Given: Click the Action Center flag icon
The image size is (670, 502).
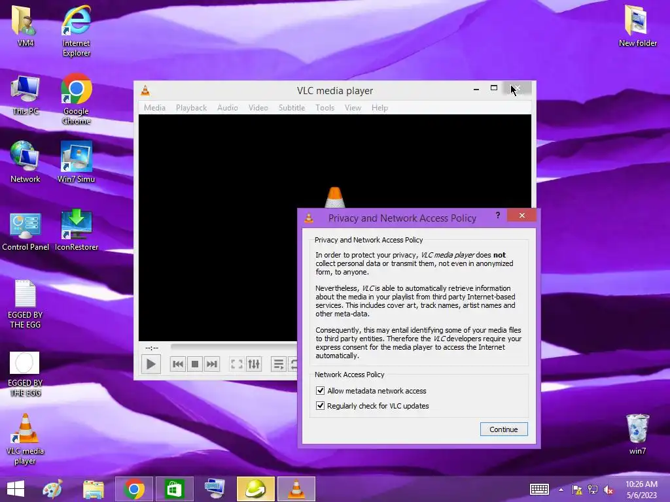Looking at the screenshot, I should tap(577, 490).
